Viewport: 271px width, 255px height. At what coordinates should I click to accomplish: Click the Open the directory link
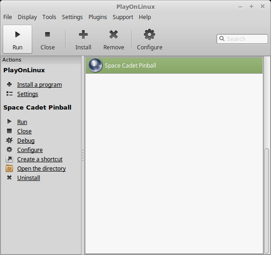pyautogui.click(x=41, y=169)
